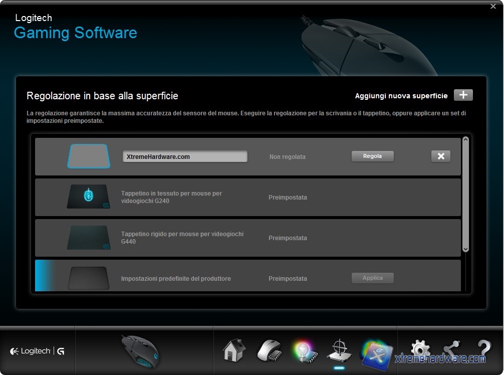Click the Logitech G logo
Image resolution: width=504 pixels, height=375 pixels.
point(37,351)
